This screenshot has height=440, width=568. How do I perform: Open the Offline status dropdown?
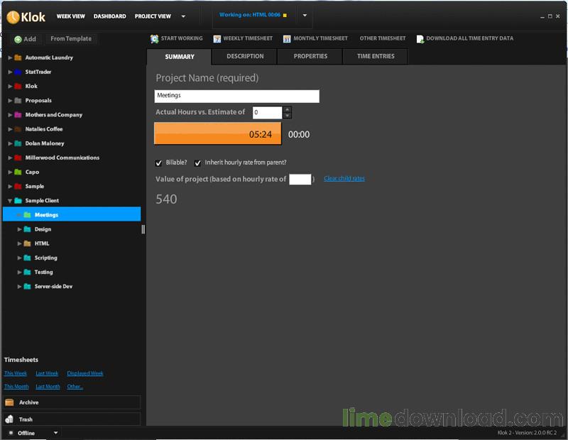click(56, 432)
